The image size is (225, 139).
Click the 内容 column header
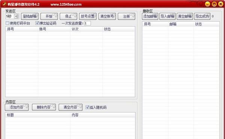103,115
